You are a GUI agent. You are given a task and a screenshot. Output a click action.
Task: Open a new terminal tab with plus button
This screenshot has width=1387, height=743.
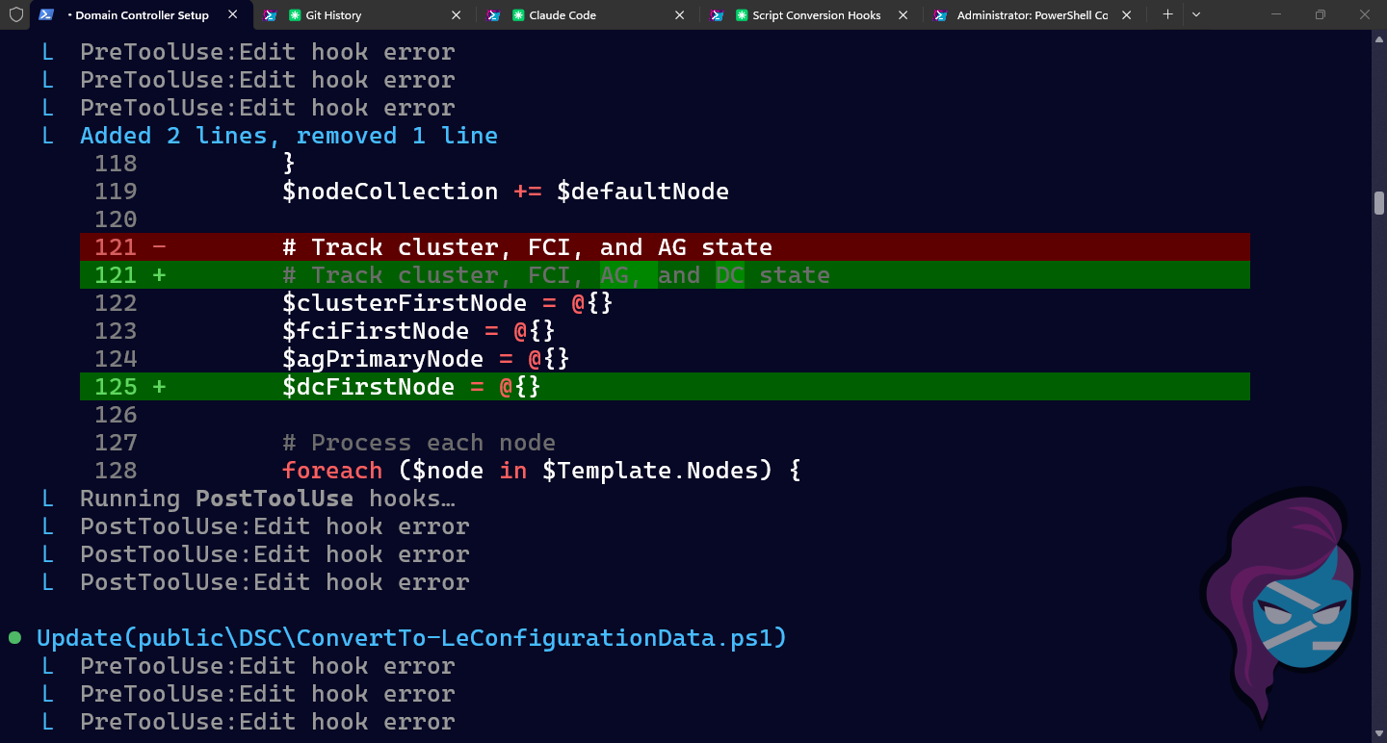(x=1167, y=14)
